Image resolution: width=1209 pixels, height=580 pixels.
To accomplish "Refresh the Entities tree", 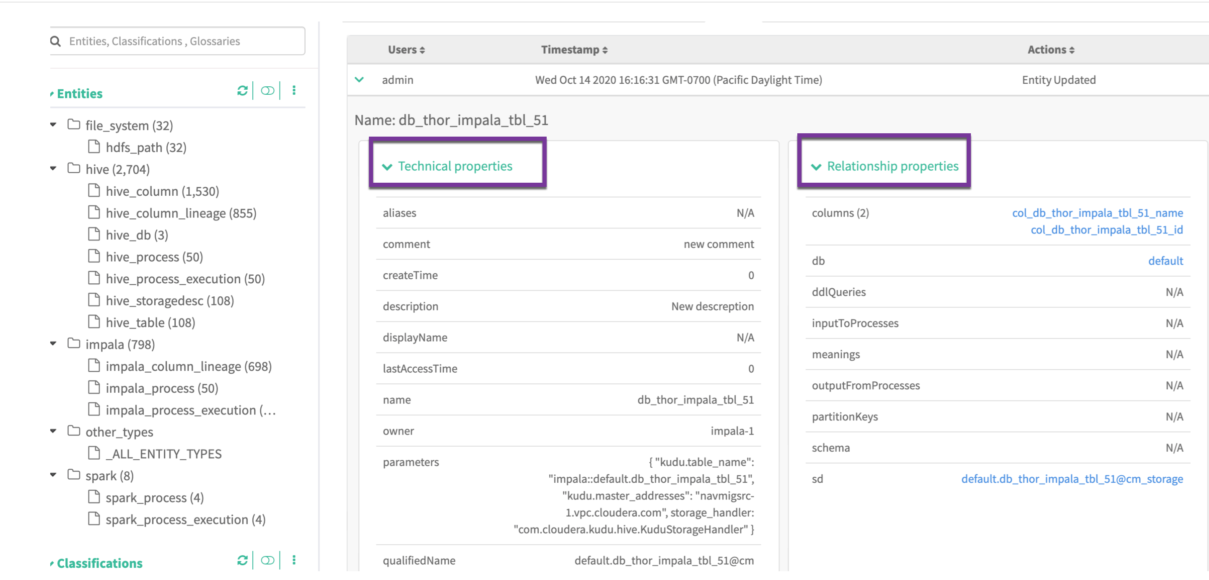I will 242,91.
